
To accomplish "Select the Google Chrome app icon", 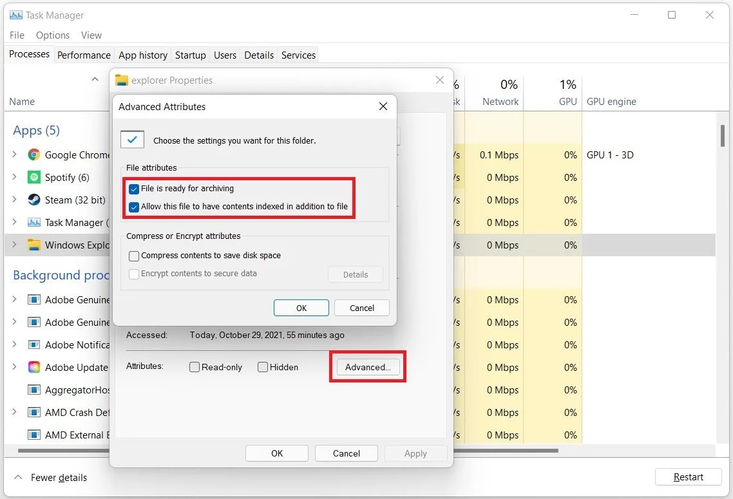I will (x=33, y=155).
